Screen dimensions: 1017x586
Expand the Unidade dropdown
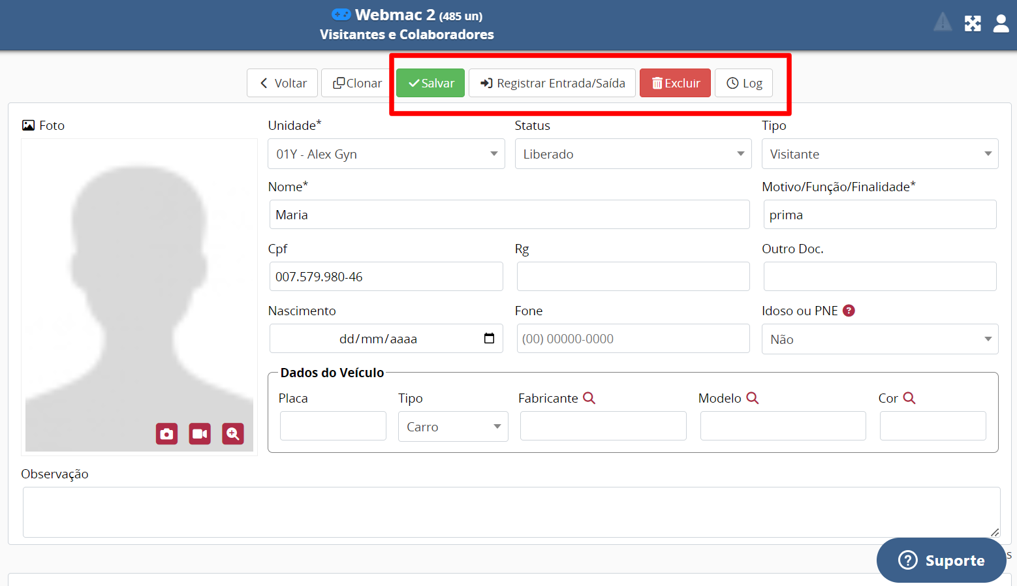click(x=386, y=154)
